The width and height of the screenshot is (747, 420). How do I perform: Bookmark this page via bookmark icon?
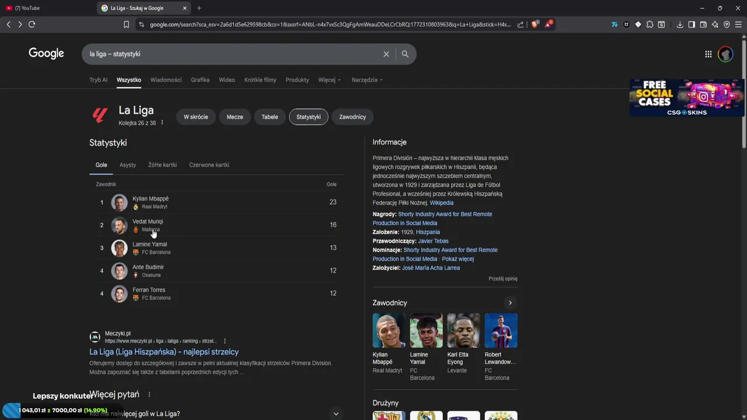126,24
